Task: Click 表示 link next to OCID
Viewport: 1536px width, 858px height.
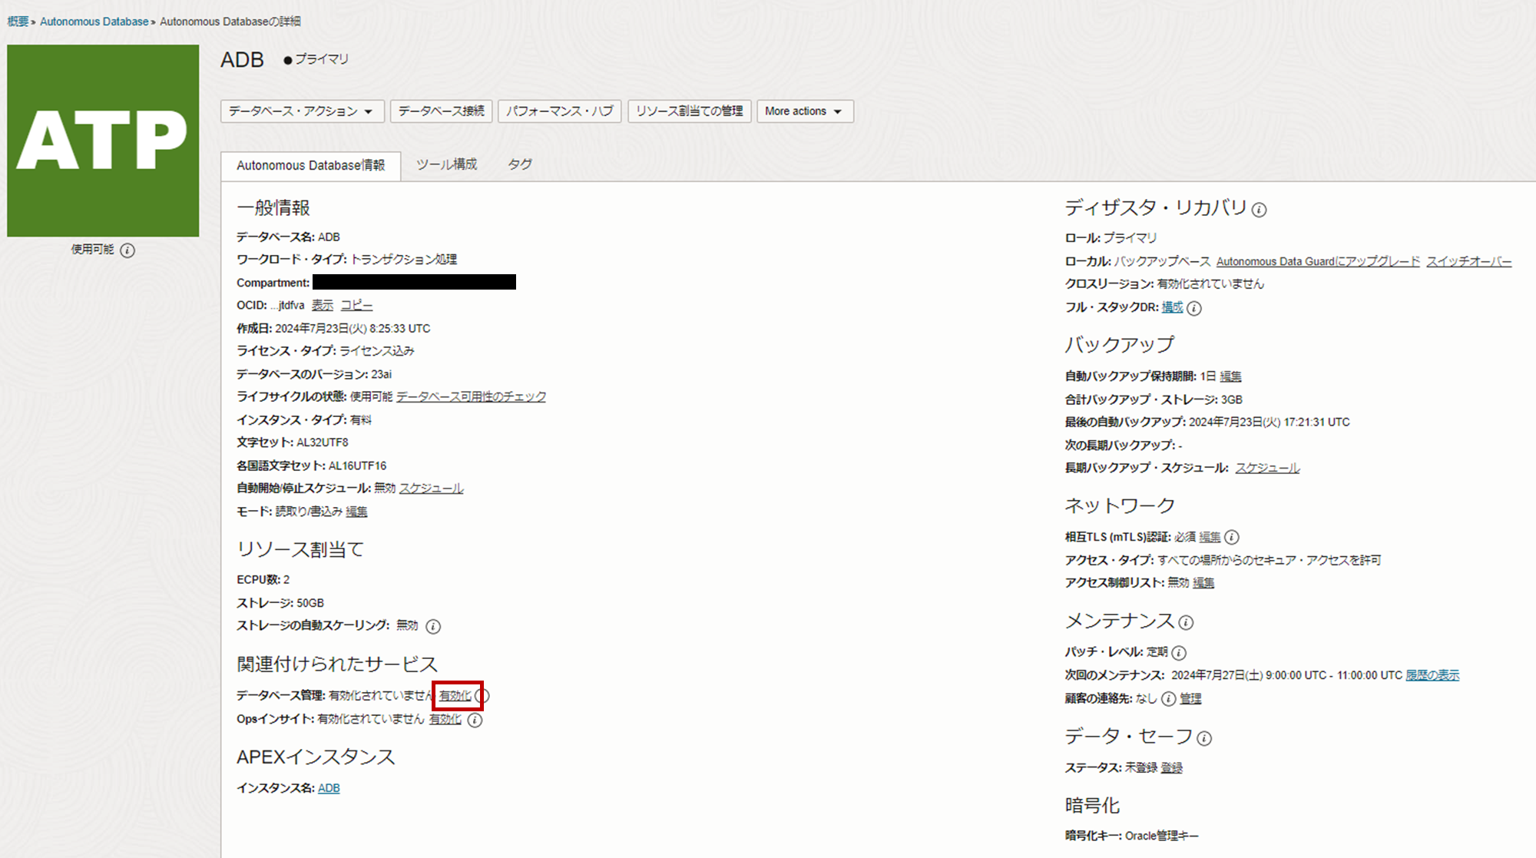Action: (322, 306)
